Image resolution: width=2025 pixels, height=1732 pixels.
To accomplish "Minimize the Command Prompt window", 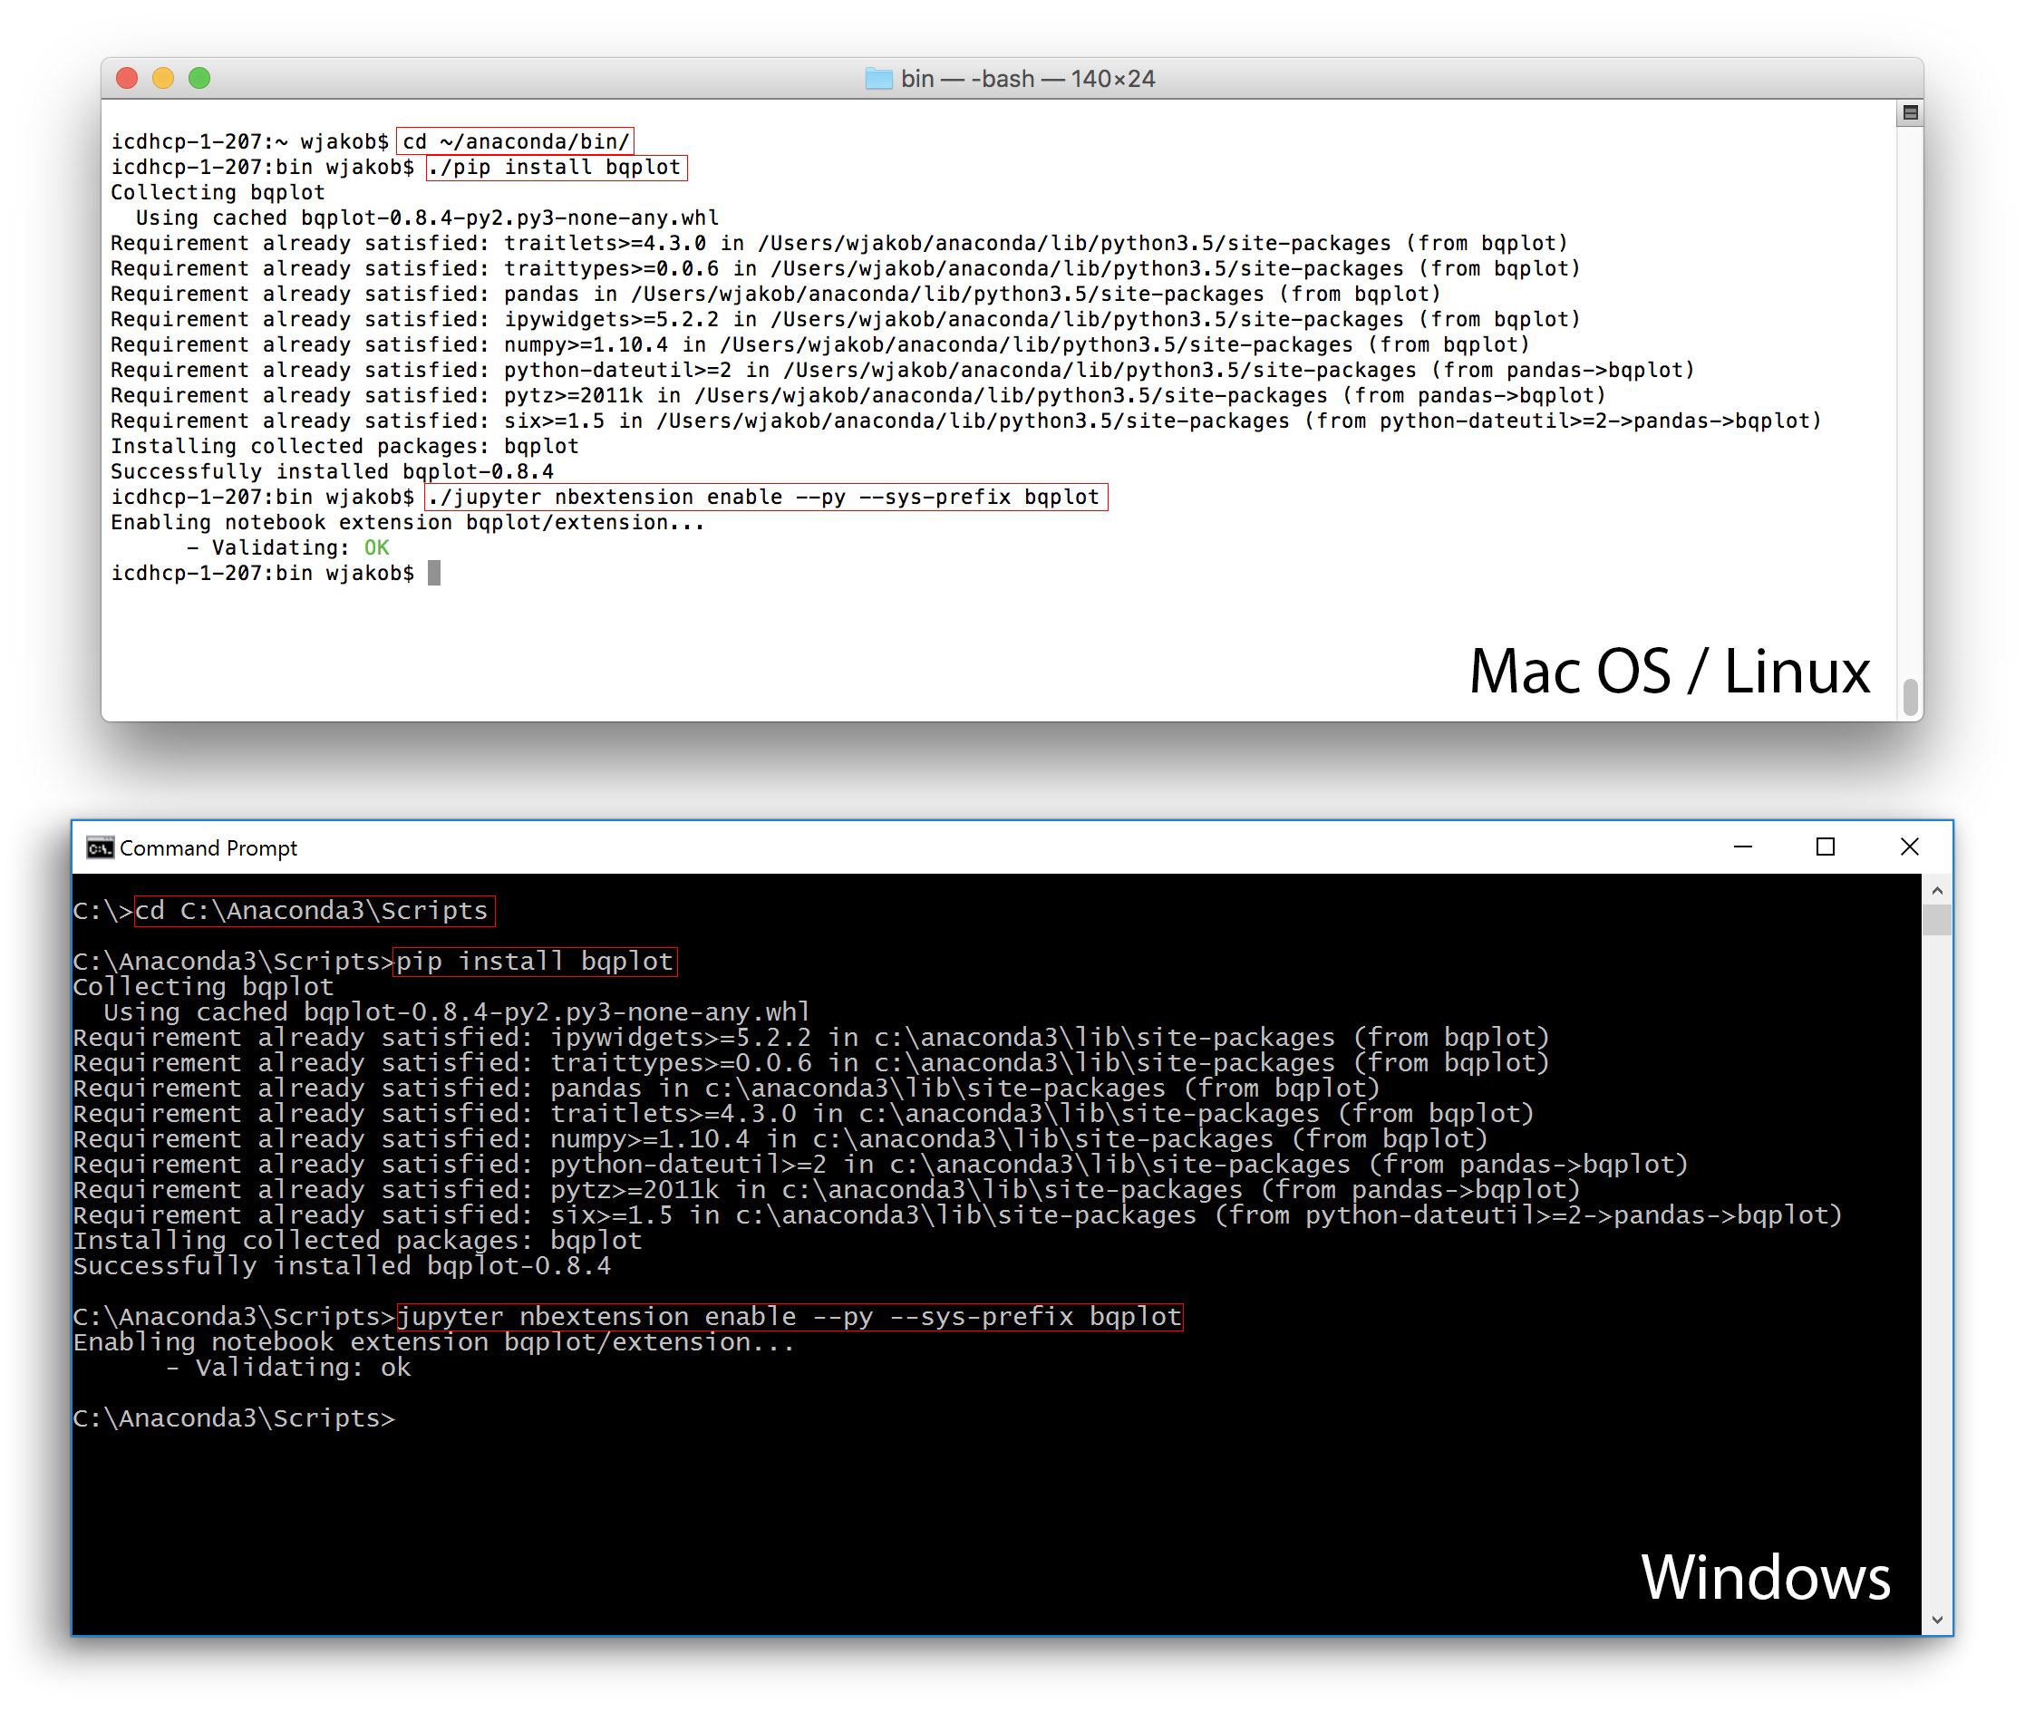I will tap(1742, 847).
